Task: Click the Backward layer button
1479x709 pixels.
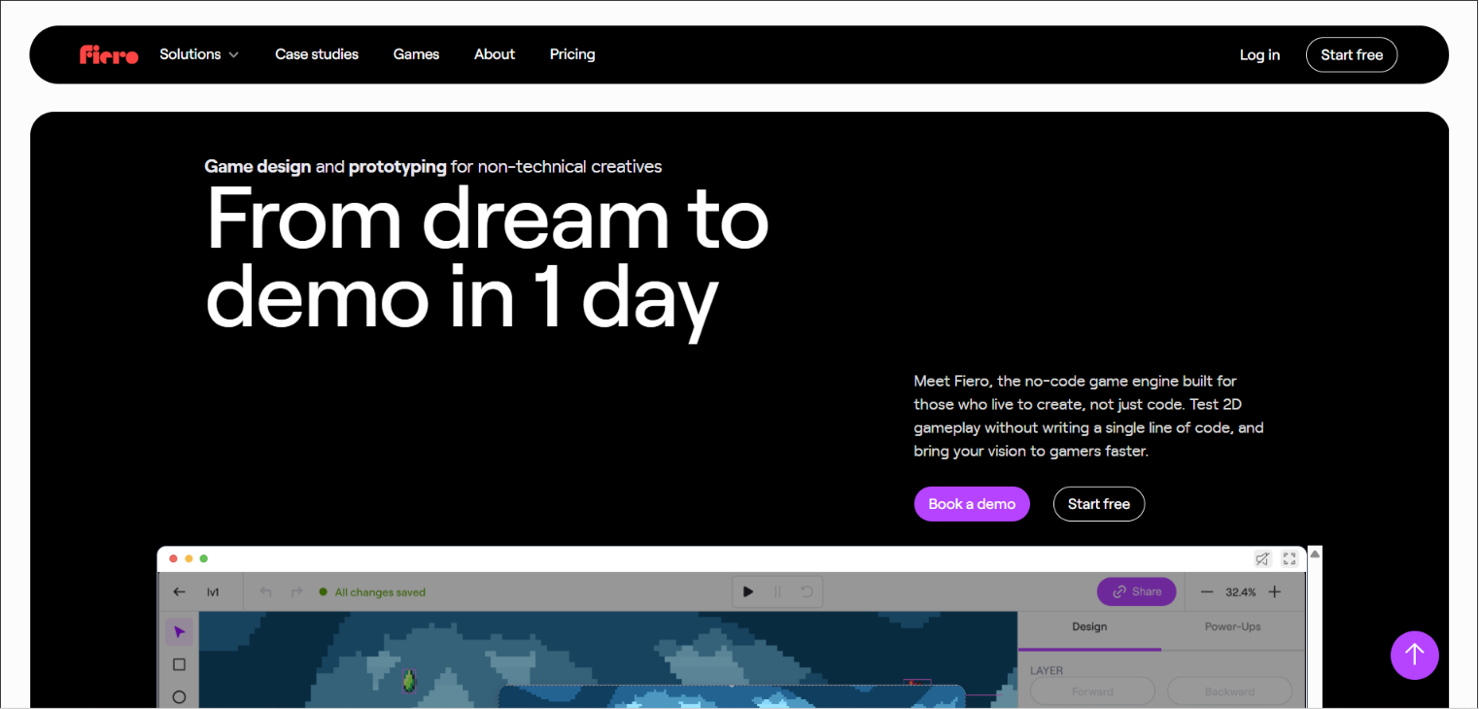Action: click(x=1230, y=692)
